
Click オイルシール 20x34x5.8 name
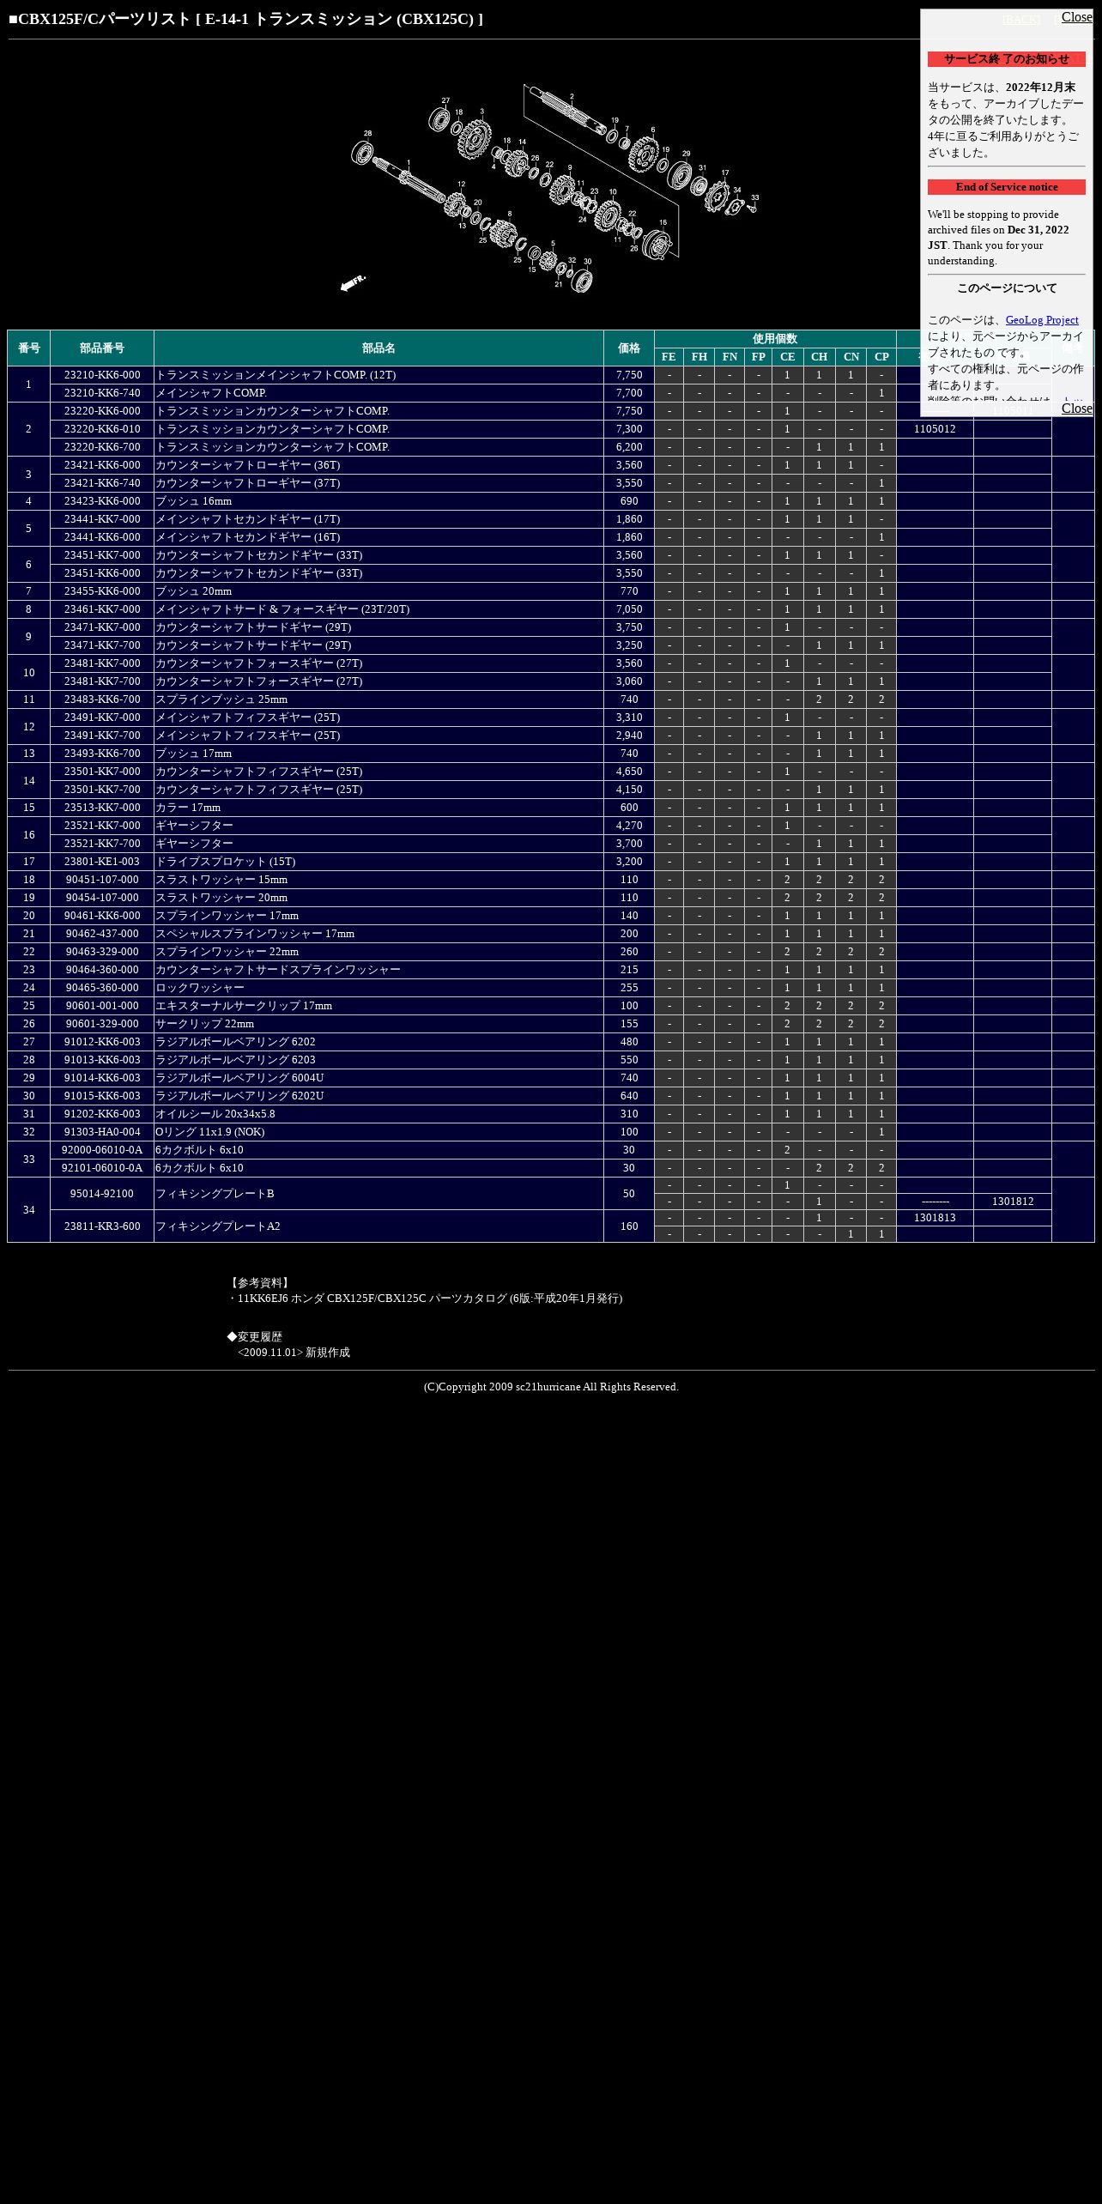pyautogui.click(x=215, y=1114)
